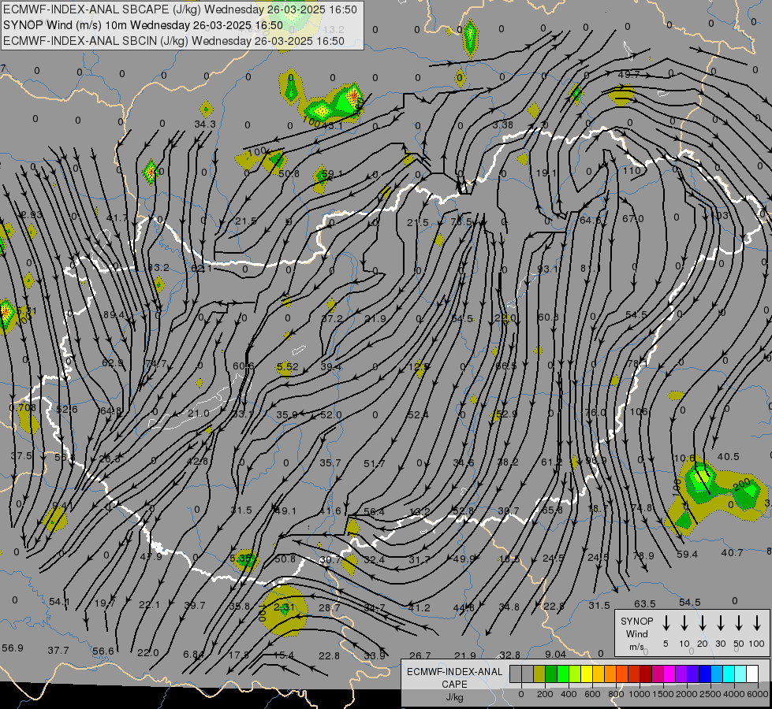This screenshot has width=772, height=709.
Task: Click the map value 61.2
Action: click(x=551, y=462)
